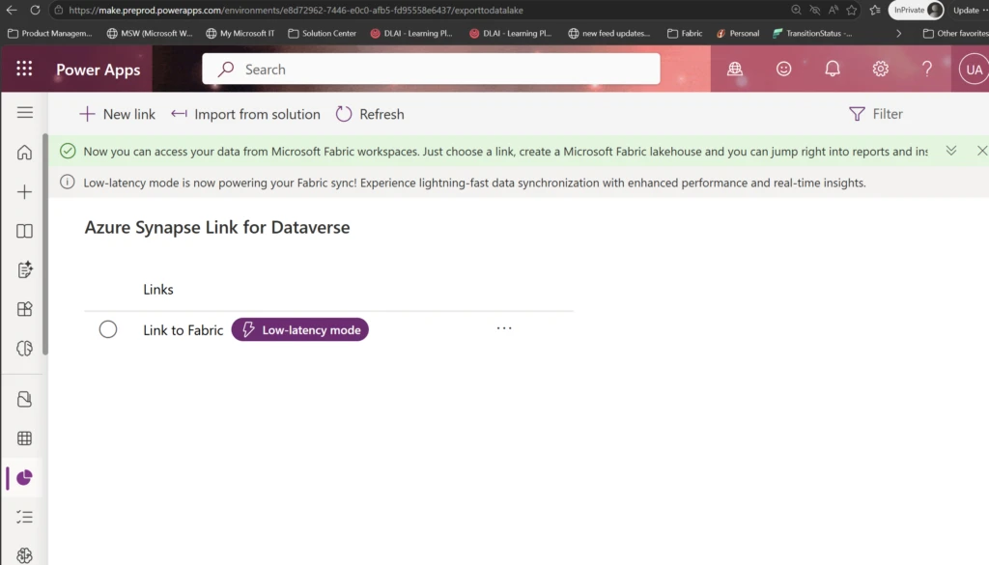Open the Plans icon in sidebar

pyautogui.click(x=24, y=269)
